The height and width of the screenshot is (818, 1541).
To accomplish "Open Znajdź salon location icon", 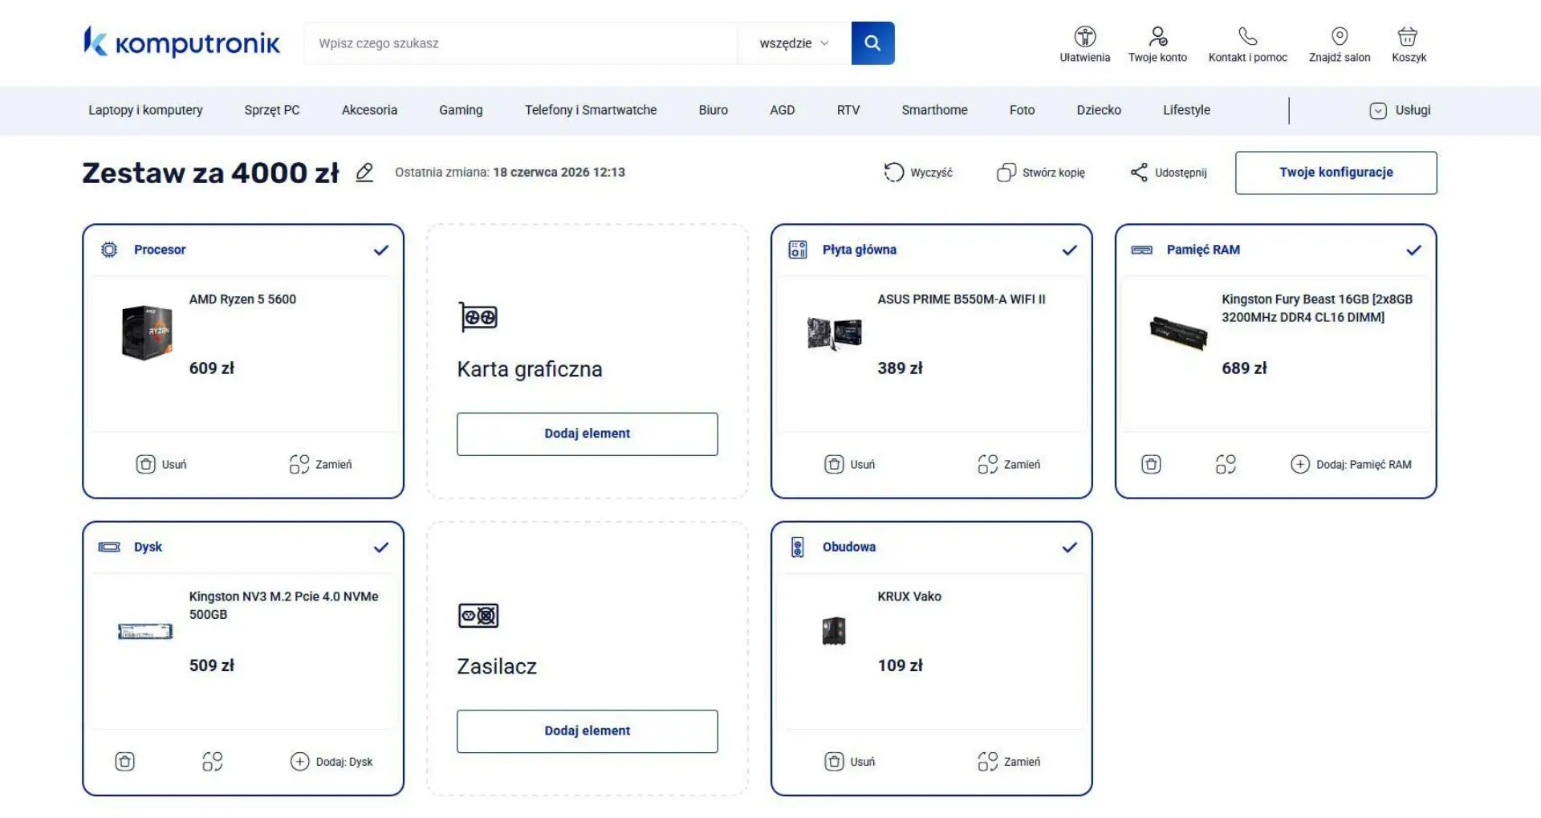I will [x=1340, y=36].
